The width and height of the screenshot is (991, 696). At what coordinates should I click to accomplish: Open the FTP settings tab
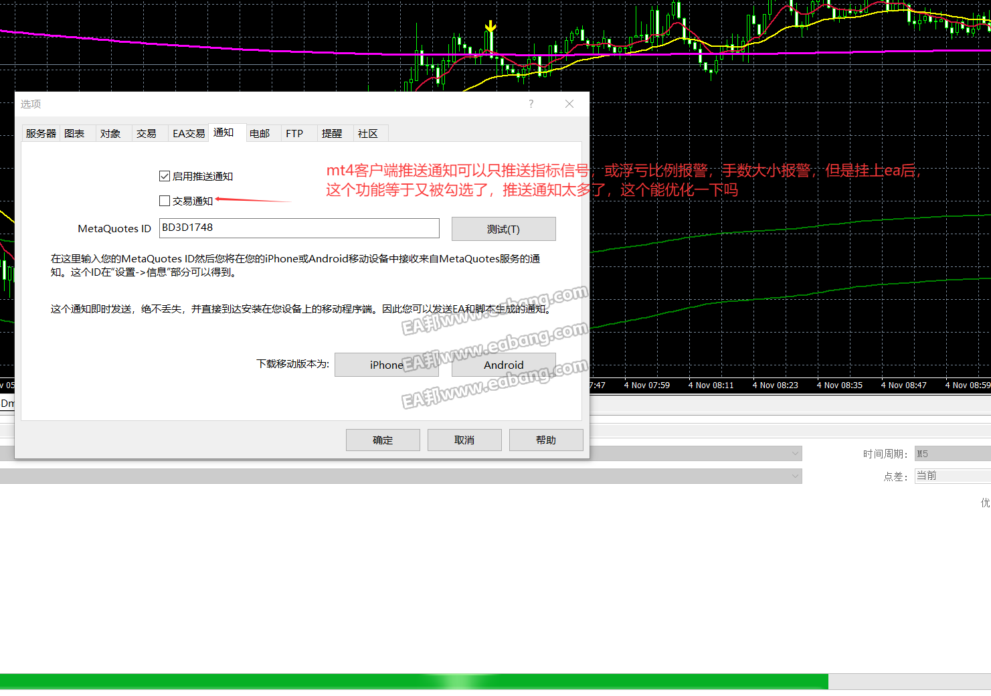pyautogui.click(x=294, y=133)
